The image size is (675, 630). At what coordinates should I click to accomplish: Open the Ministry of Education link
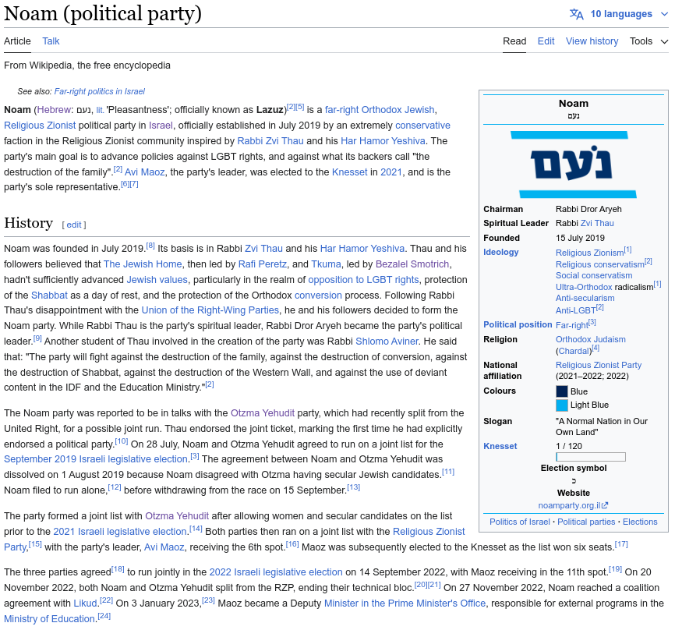(x=49, y=619)
